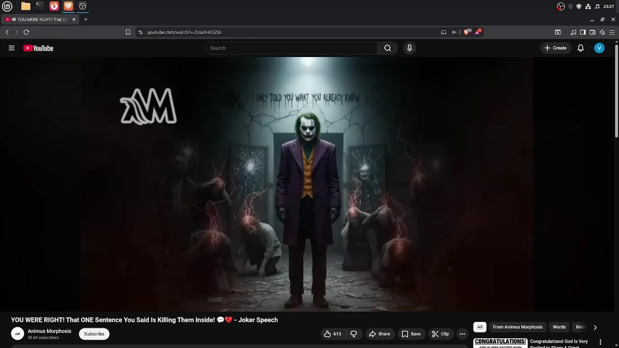619x348 pixels.
Task: Open Leo AI assistant icon
Action: pyautogui.click(x=602, y=32)
